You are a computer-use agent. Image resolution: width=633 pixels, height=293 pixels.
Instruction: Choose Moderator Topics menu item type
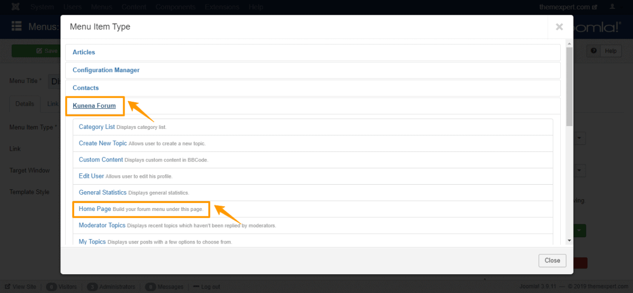point(102,225)
